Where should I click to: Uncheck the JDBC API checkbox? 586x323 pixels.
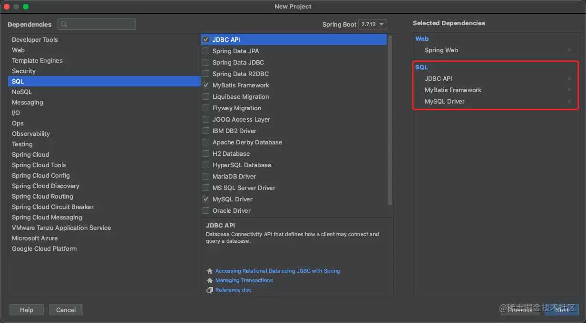click(x=206, y=39)
